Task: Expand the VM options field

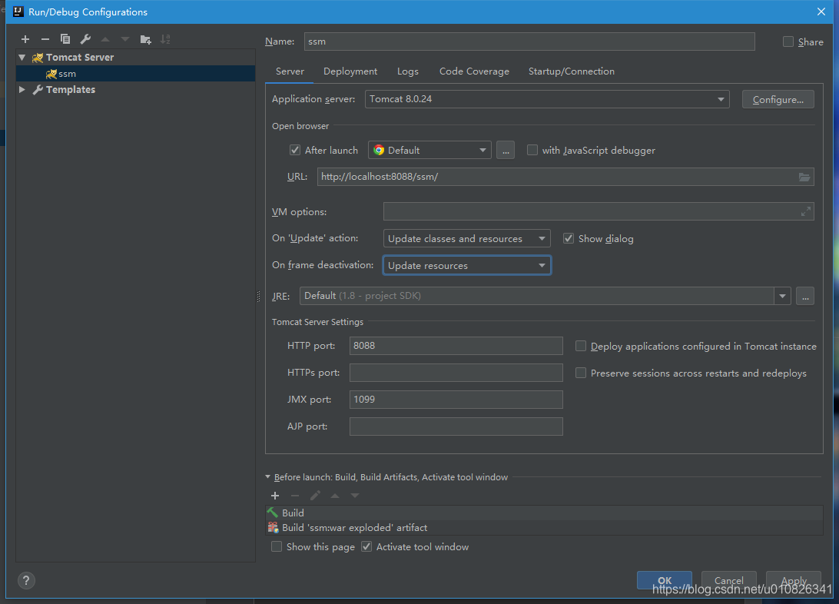Action: click(805, 212)
